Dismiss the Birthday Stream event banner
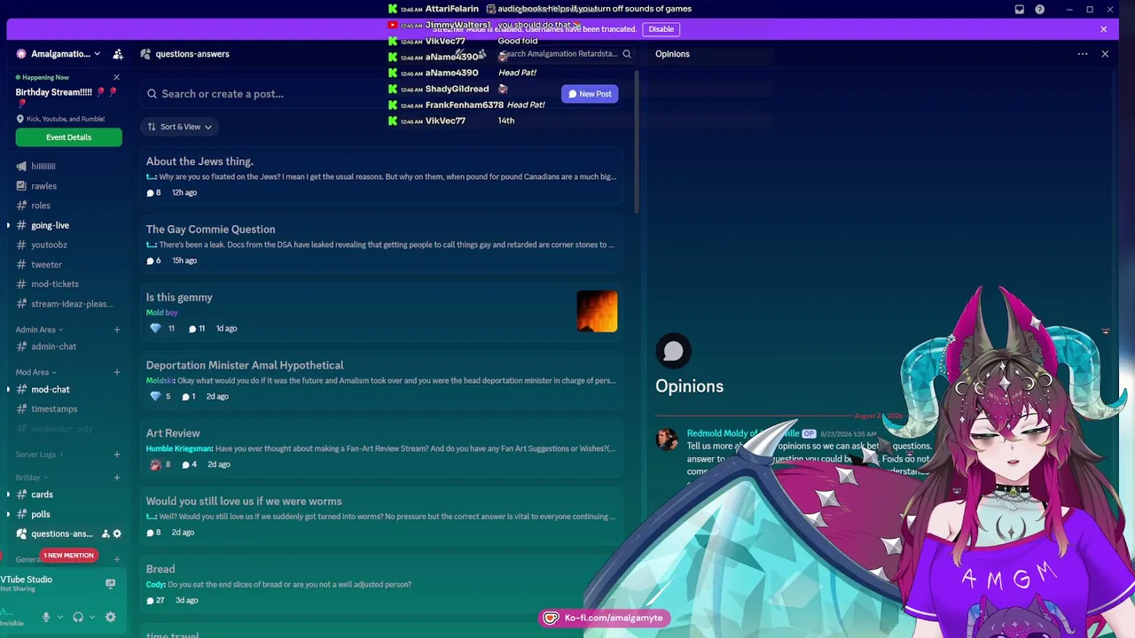1135x638 pixels. pos(116,77)
